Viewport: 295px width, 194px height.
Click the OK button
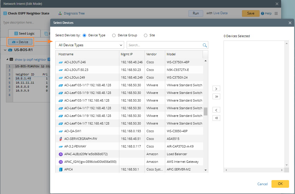280,184
